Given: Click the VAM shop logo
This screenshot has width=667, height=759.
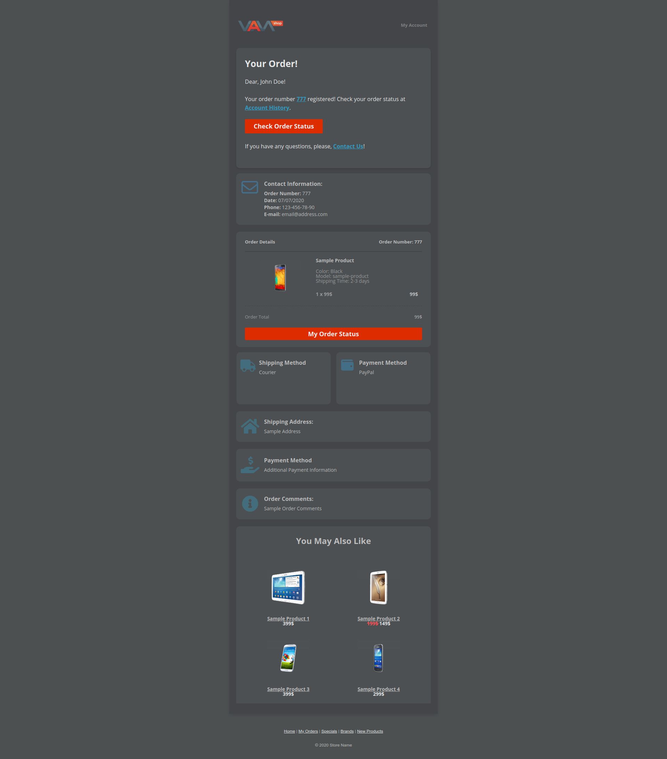Looking at the screenshot, I should [x=260, y=26].
